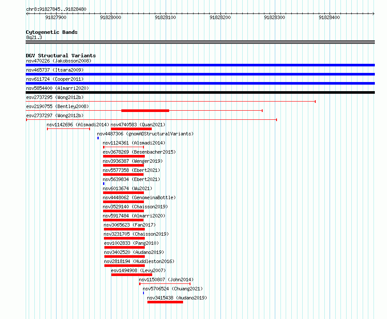Click esv3678269 (Besenbacher2015) variant label
This screenshot has height=319, width=387.
click(x=139, y=152)
